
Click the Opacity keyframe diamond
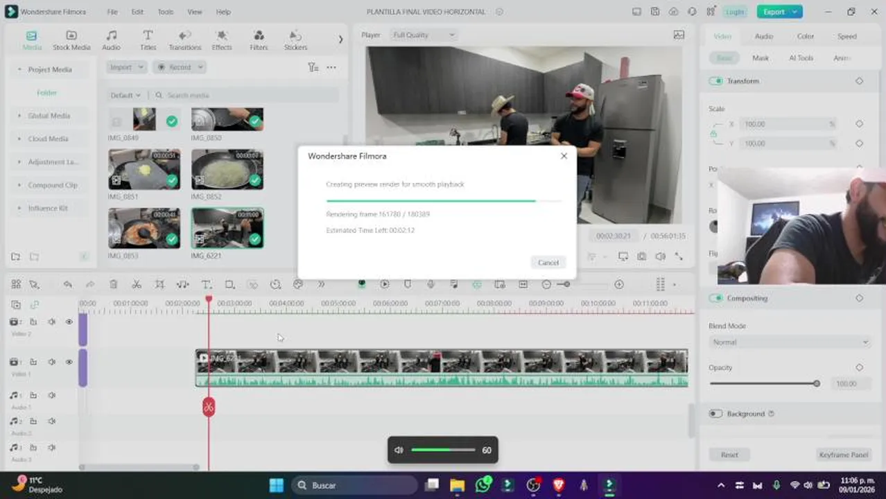pos(859,367)
